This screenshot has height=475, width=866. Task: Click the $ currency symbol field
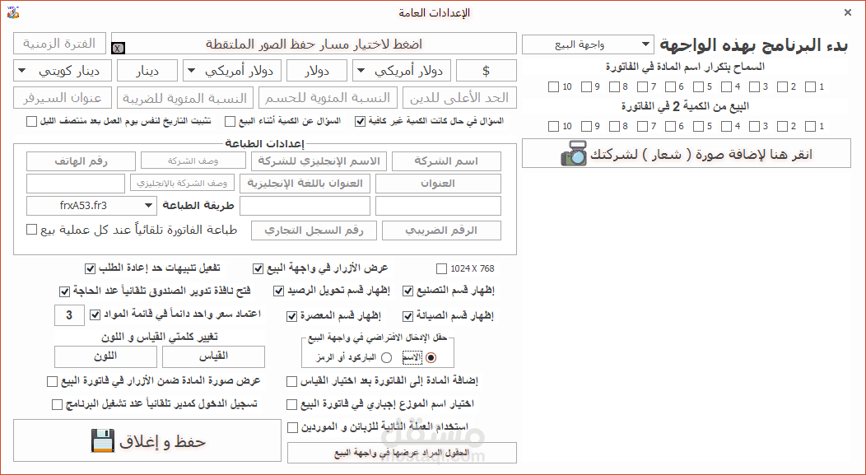(x=486, y=71)
